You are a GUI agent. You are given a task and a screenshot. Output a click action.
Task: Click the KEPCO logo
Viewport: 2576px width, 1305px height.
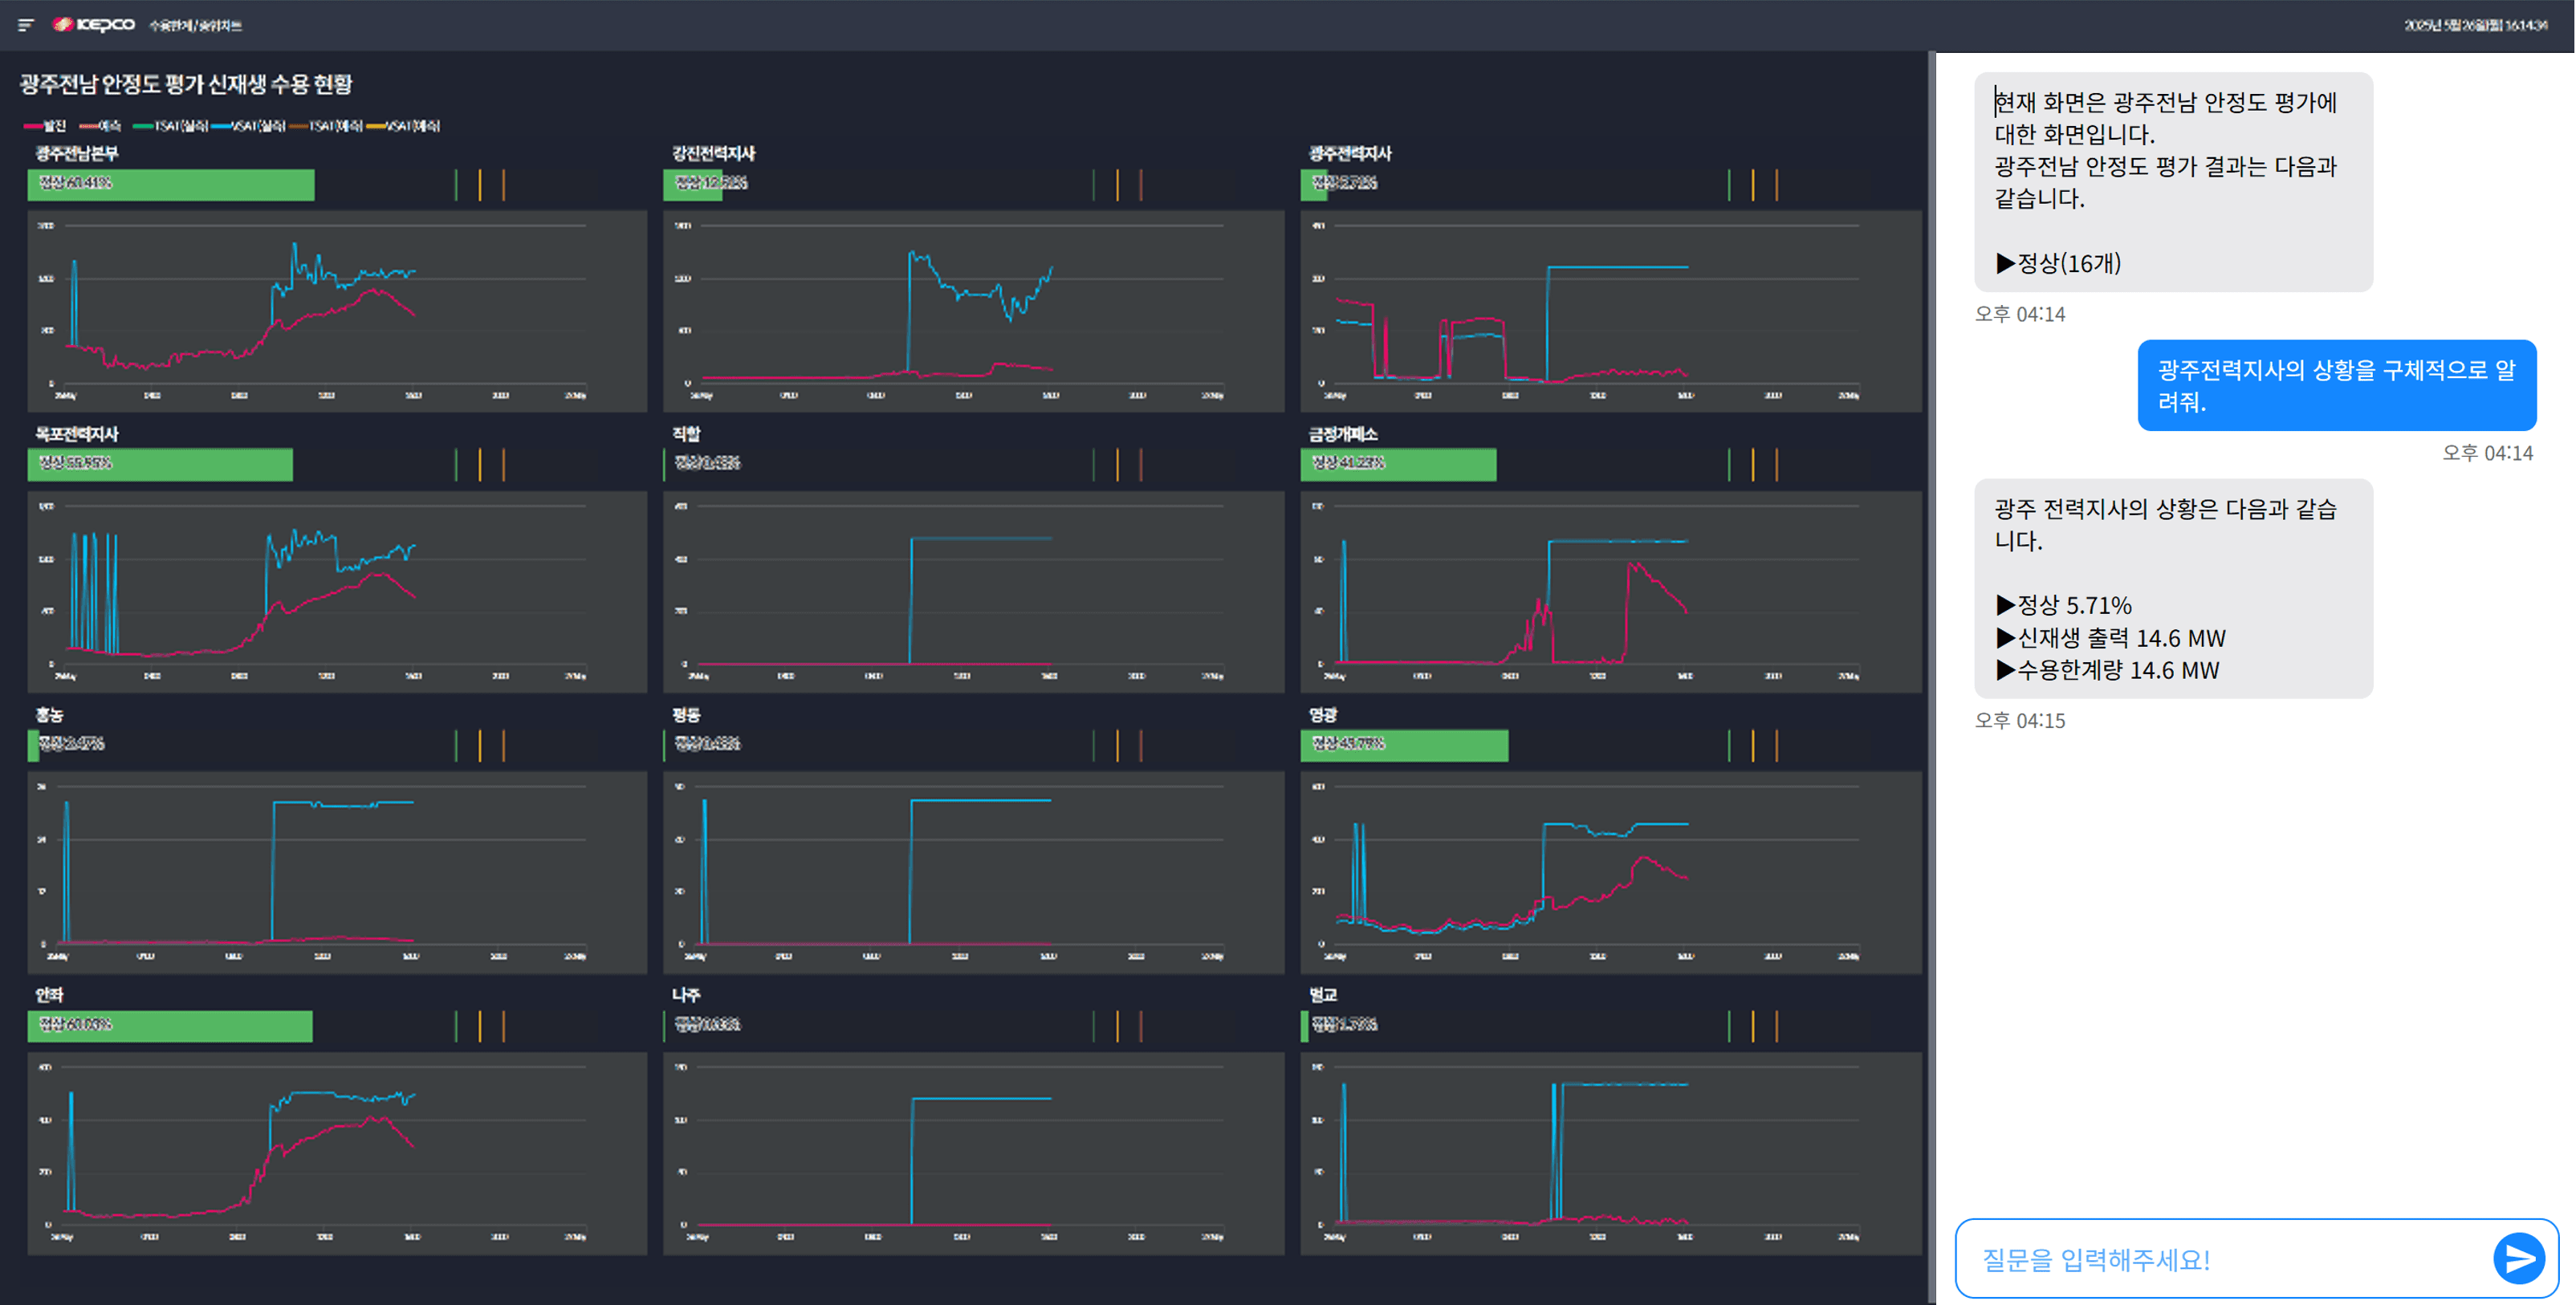[x=94, y=25]
